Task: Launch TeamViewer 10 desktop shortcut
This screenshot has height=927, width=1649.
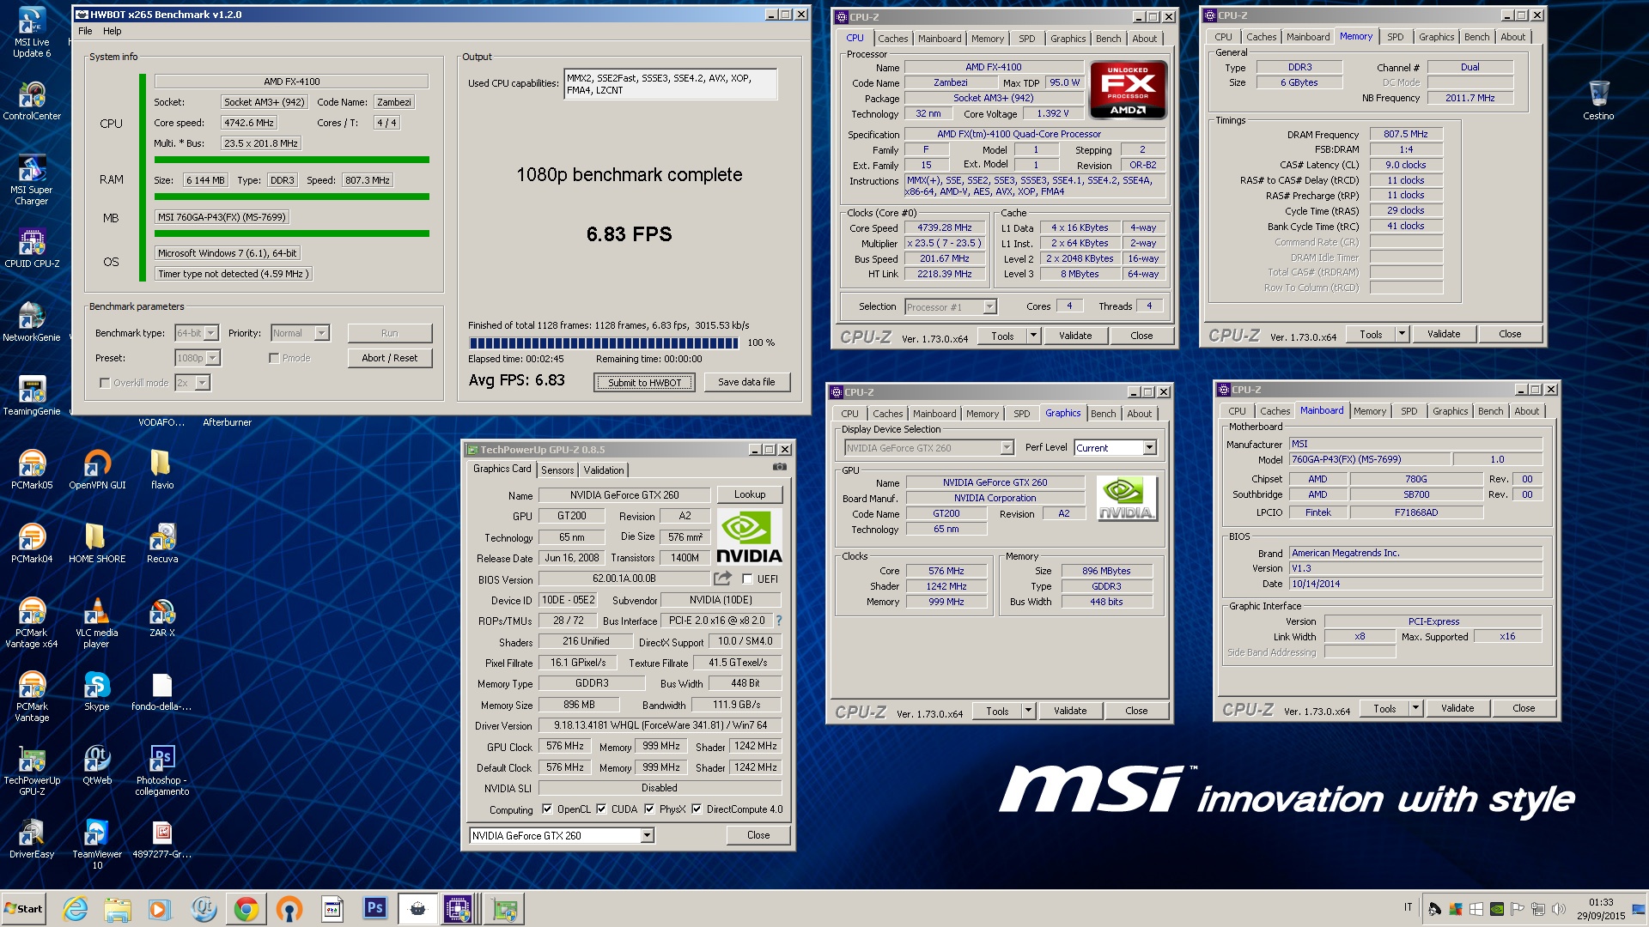Action: (97, 845)
